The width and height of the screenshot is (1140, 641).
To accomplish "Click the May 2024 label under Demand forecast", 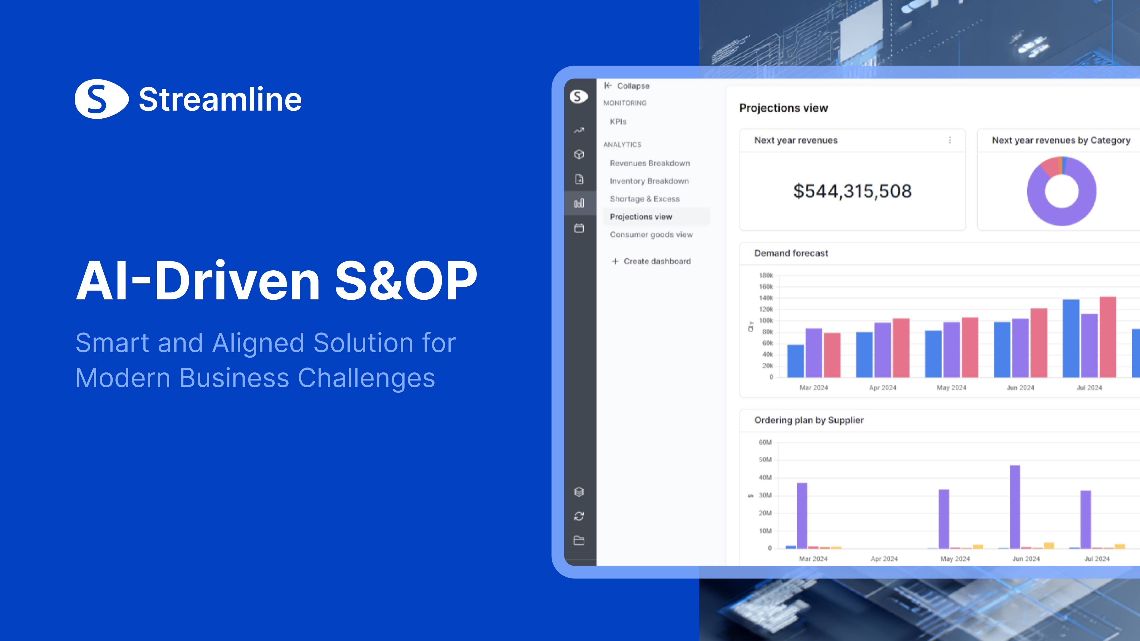I will click(x=951, y=388).
